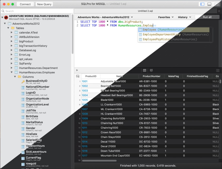This screenshot has height=169, width=222.
Task: Toggle the left sidebar panel
Action: click(202, 4)
